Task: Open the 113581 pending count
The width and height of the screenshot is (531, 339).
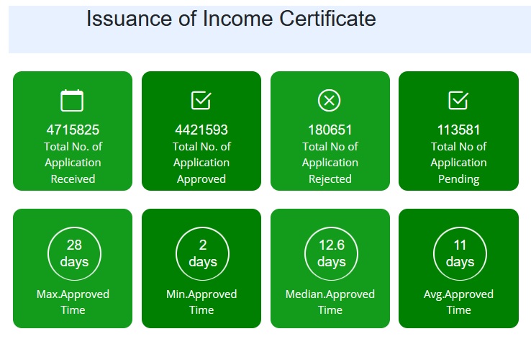Action: coord(458,130)
